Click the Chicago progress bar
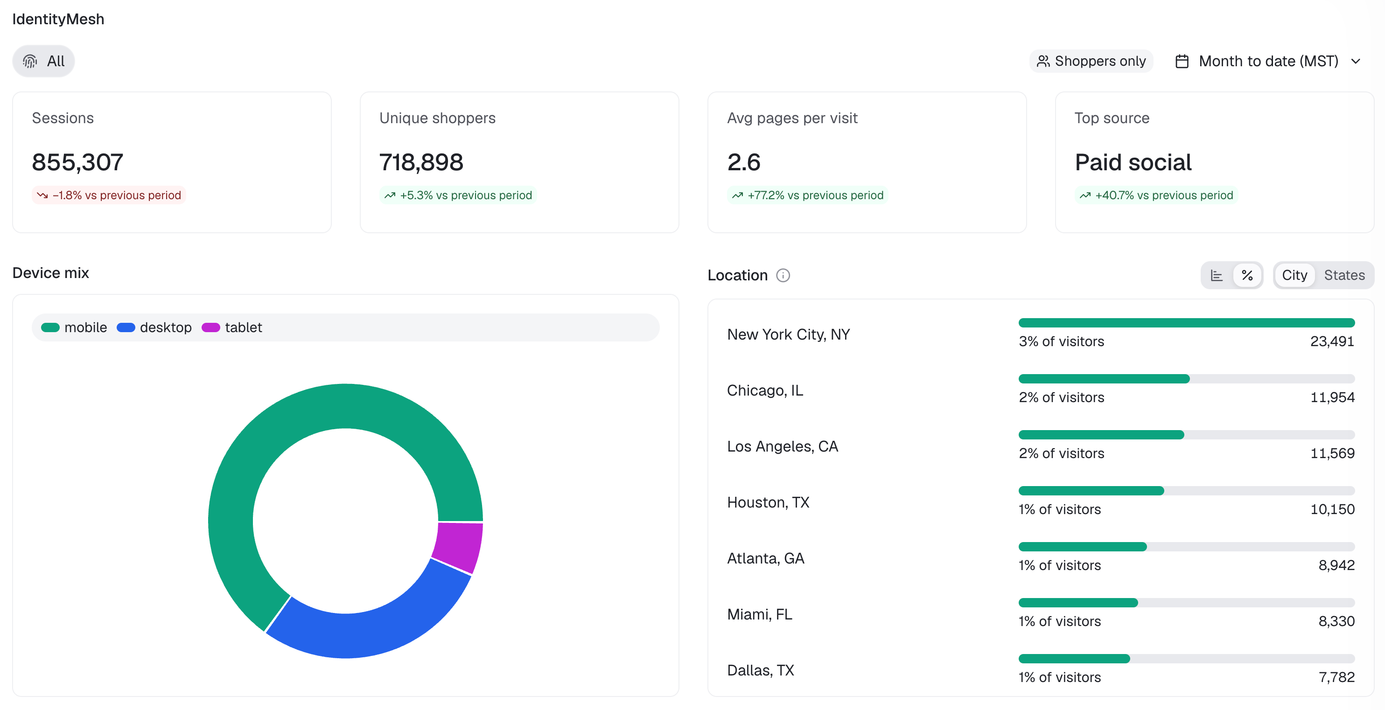The width and height of the screenshot is (1385, 710). click(1187, 378)
